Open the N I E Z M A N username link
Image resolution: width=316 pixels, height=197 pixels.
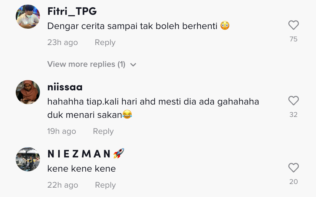coord(86,154)
